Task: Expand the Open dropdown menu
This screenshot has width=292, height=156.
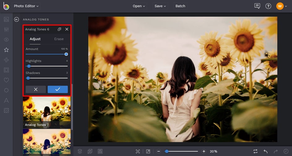Action: click(x=139, y=6)
